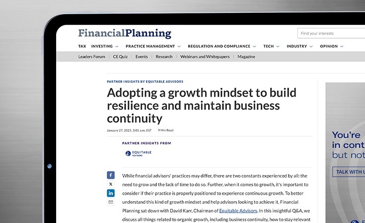This screenshot has height=223, width=365.
Task: Share article on Facebook icon
Action: coord(111,175)
